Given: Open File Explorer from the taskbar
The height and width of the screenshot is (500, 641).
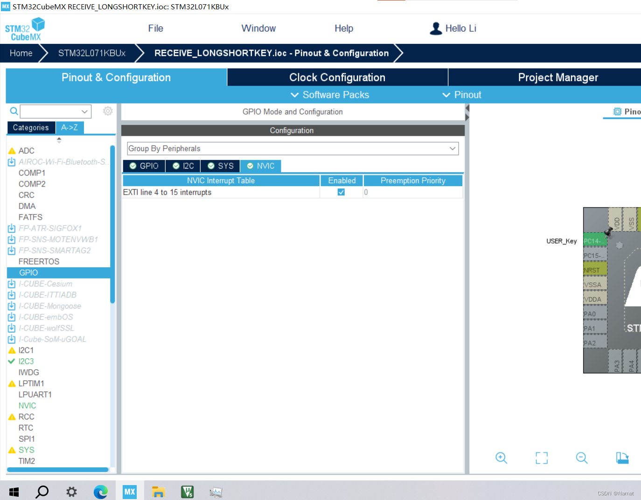Looking at the screenshot, I should tap(159, 492).
